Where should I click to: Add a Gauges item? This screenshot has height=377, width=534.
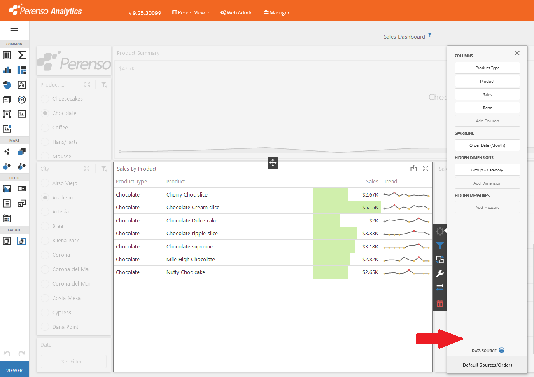(22, 99)
